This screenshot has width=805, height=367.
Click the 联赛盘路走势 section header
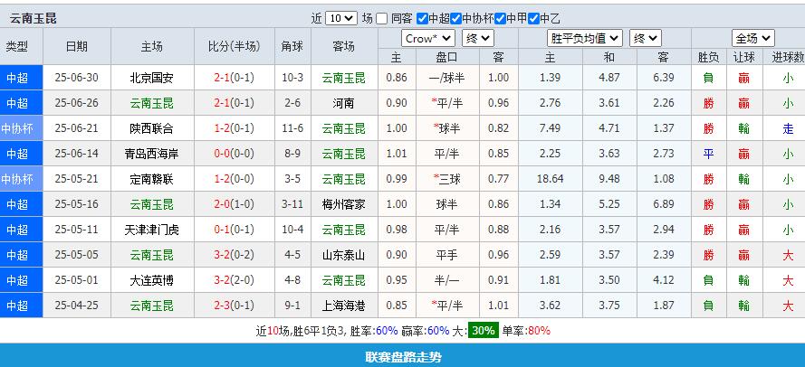point(403,357)
